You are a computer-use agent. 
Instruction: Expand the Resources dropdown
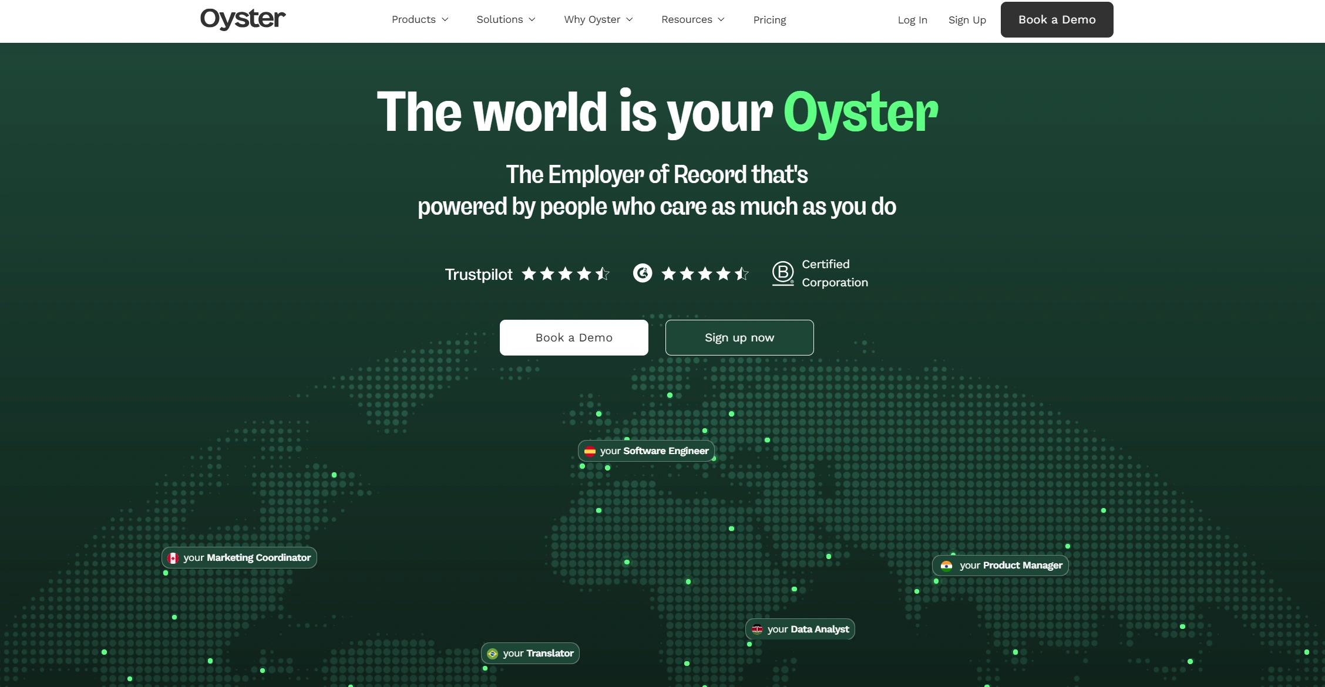click(x=692, y=19)
